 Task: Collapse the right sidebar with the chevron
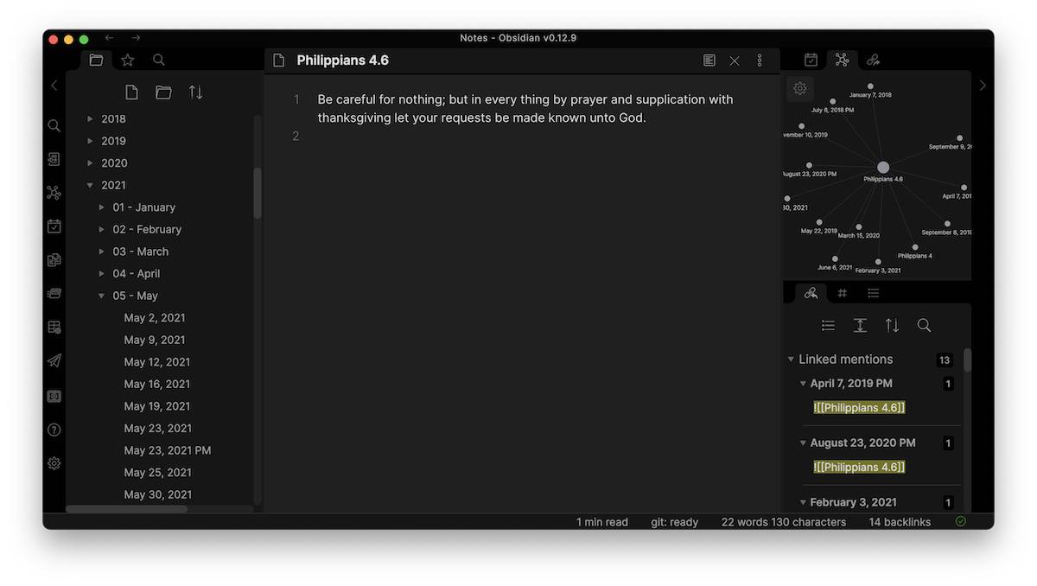click(x=982, y=86)
